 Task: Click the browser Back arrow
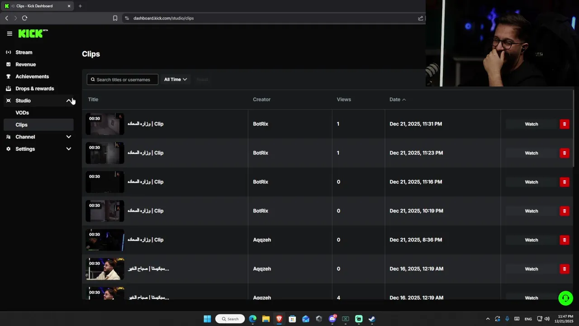6,18
